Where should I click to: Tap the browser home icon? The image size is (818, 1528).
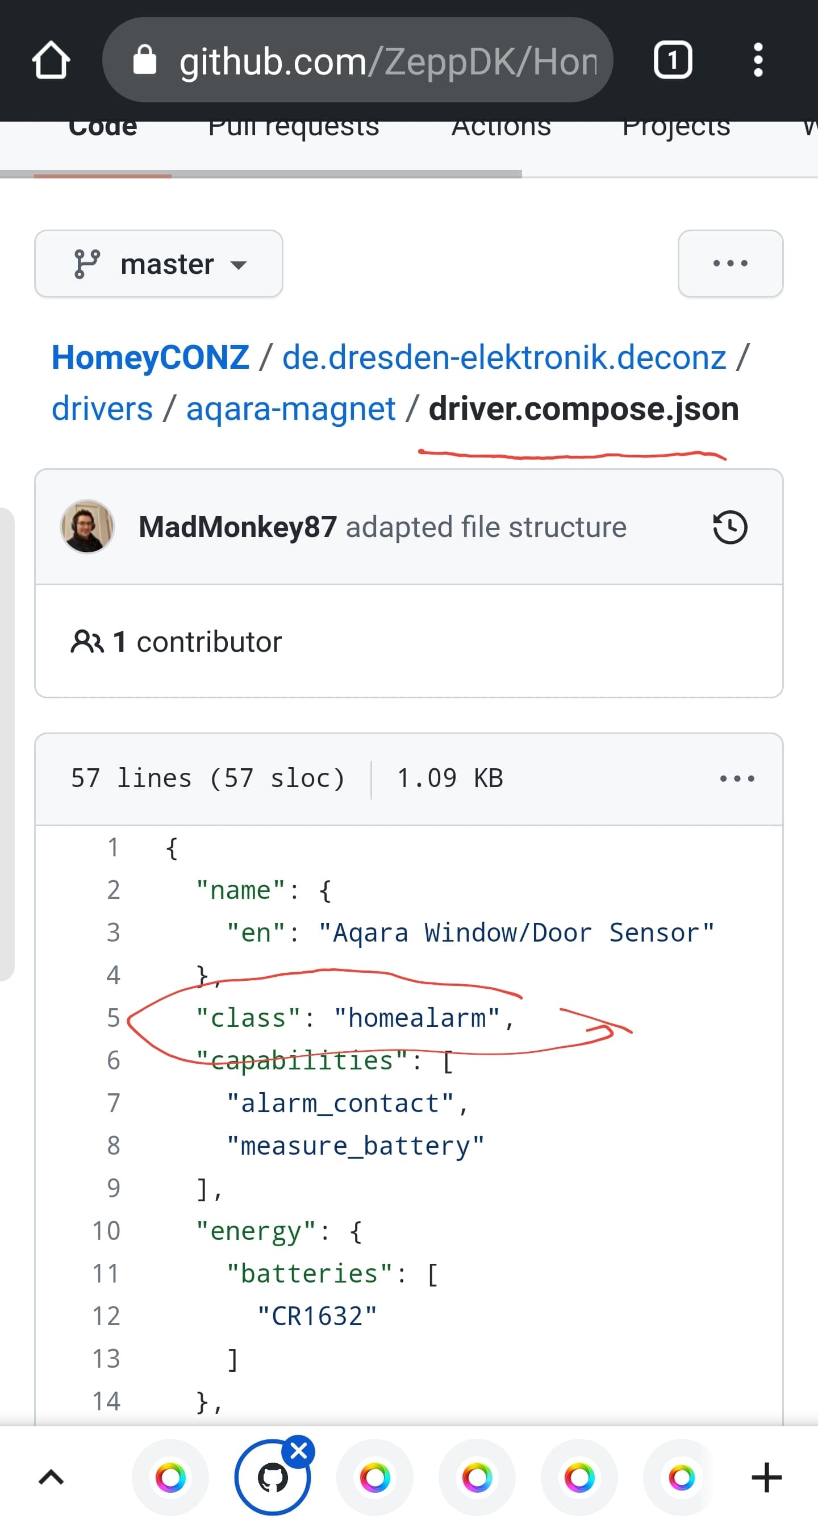pyautogui.click(x=51, y=60)
